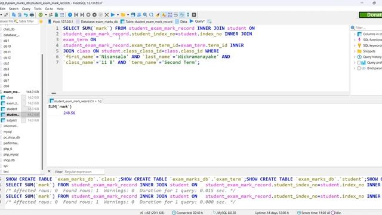382x215 pixels.
Task: Jump to first row icon
Action: click(76, 15)
